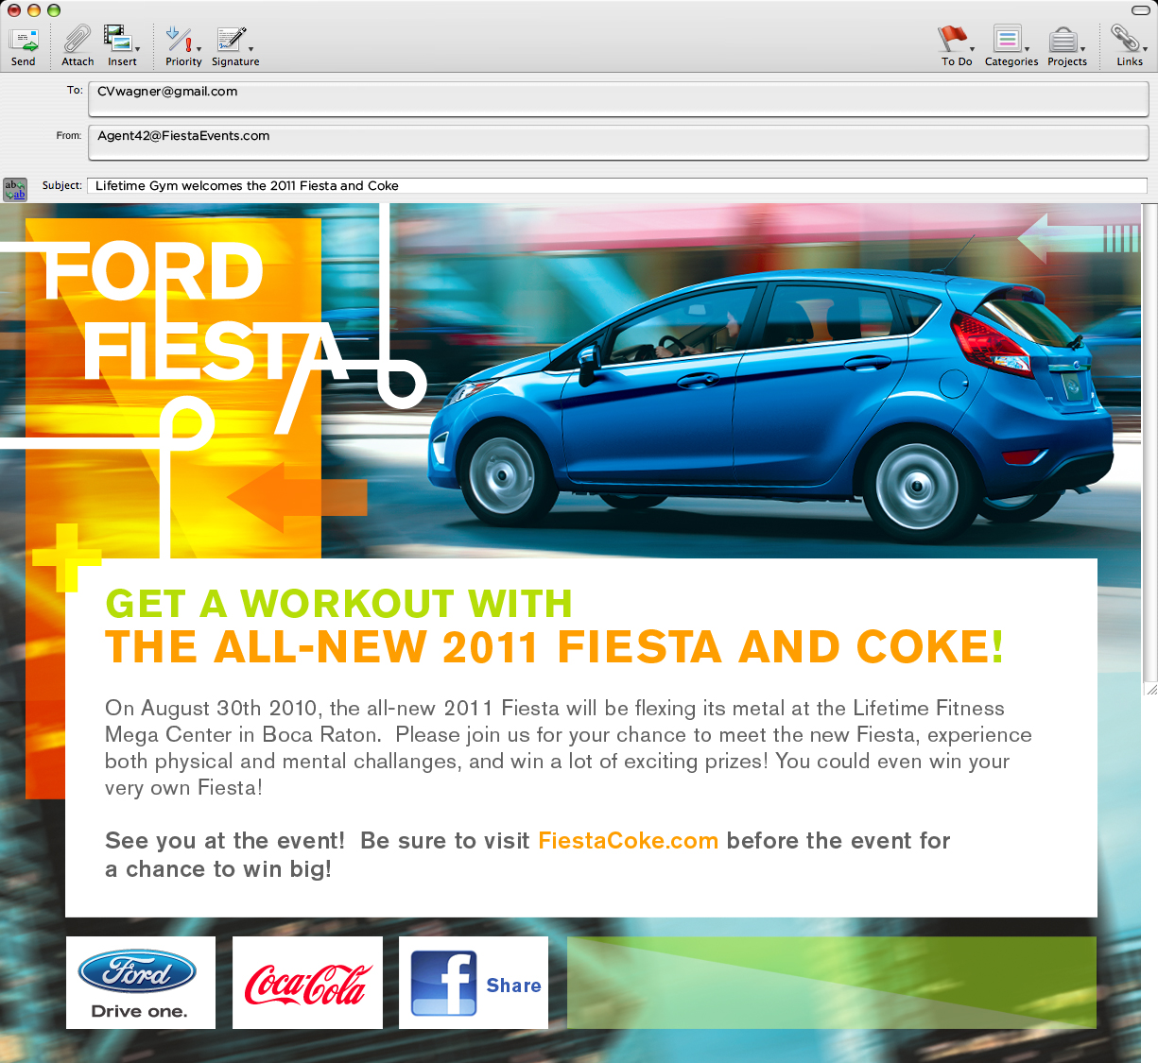This screenshot has width=1158, height=1063.
Task: Click the Projects briefcase icon
Action: (1063, 40)
